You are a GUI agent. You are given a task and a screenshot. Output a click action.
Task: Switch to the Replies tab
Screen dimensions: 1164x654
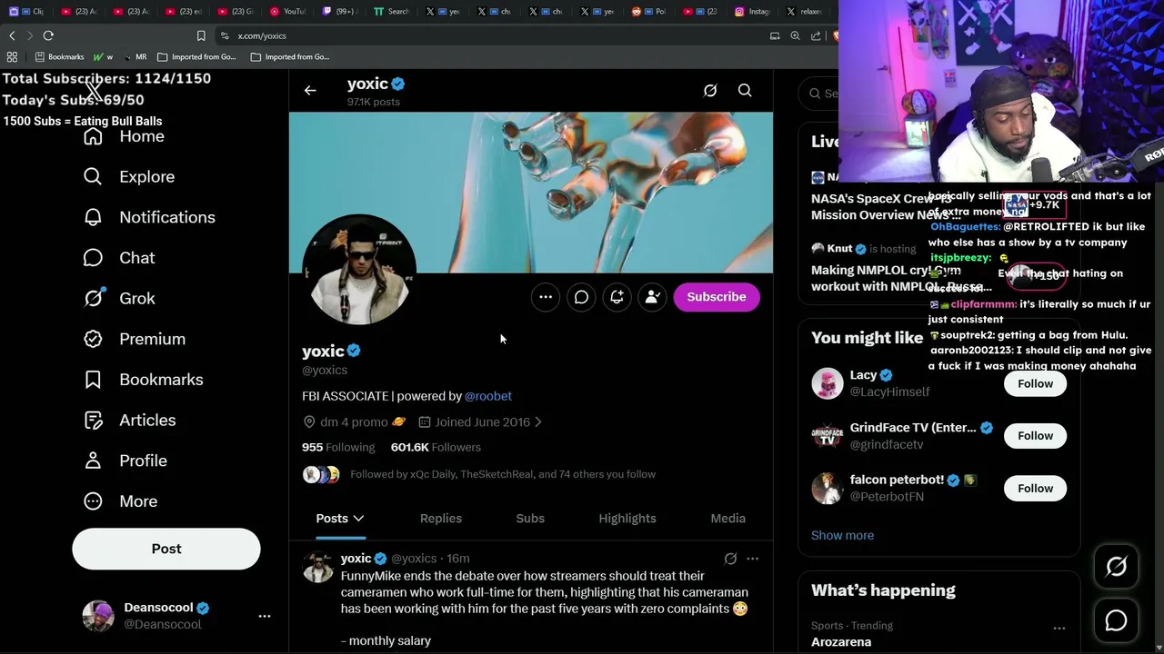pos(441,519)
